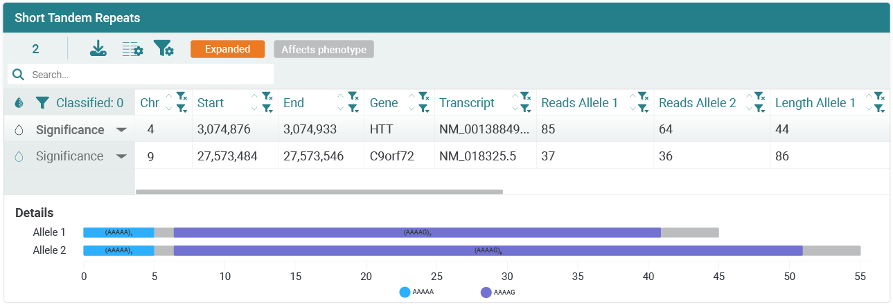The height and width of the screenshot is (307, 893).
Task: Select the C9orf72 gene cell
Action: tap(391, 156)
